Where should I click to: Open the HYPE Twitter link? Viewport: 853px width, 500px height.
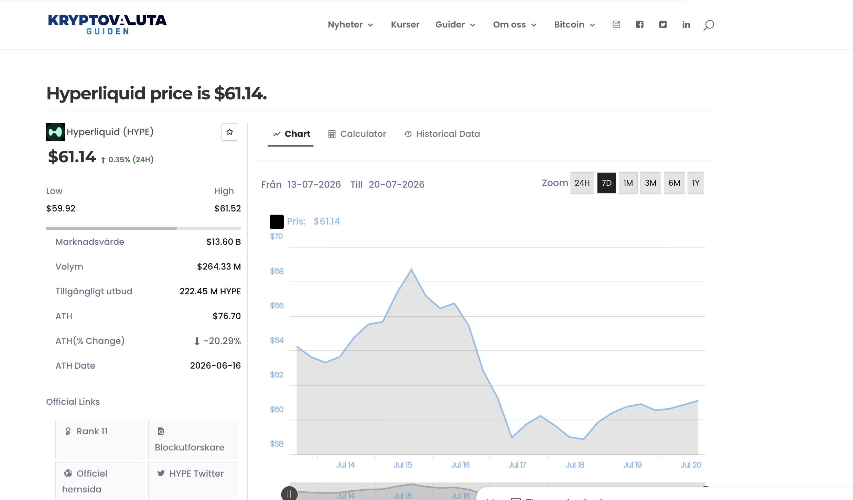pos(193,481)
